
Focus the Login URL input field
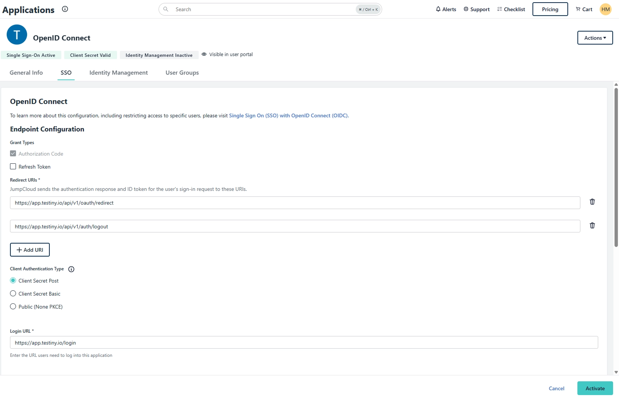pos(304,343)
